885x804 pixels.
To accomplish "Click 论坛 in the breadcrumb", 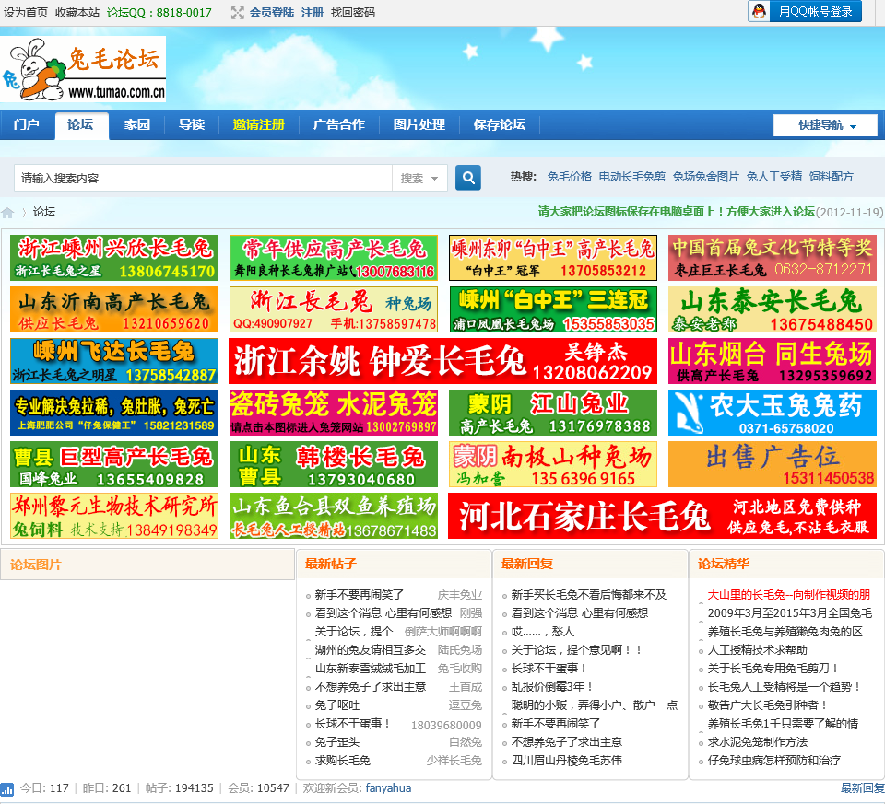I will [x=44, y=212].
